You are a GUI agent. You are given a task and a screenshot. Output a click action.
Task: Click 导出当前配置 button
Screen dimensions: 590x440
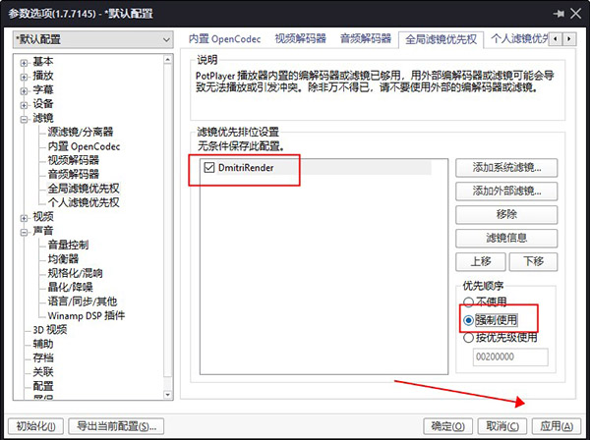pyautogui.click(x=116, y=426)
